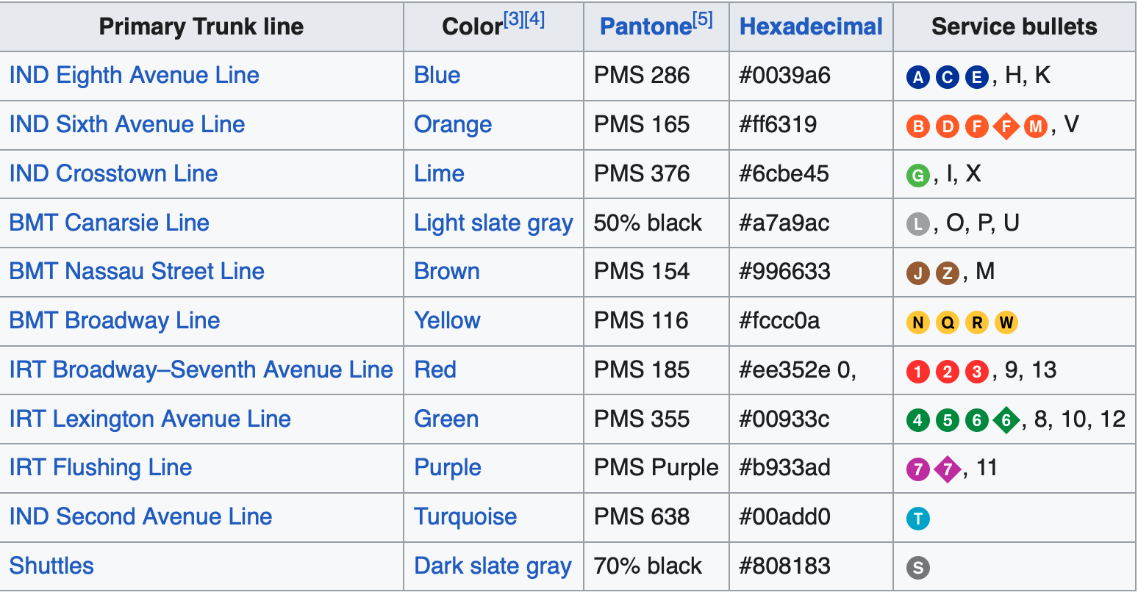The image size is (1138, 595).
Task: Open the IND Eighth Avenue Line link
Action: (x=135, y=75)
